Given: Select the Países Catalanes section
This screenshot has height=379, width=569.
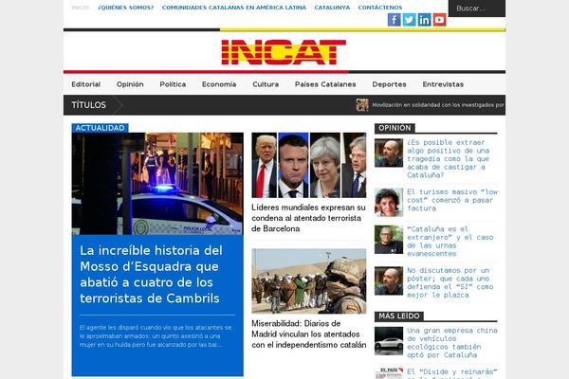Looking at the screenshot, I should tap(325, 84).
